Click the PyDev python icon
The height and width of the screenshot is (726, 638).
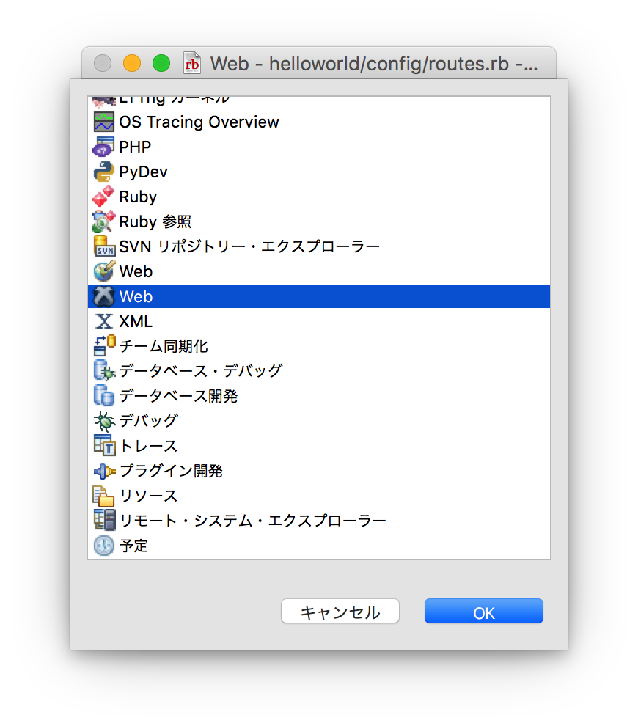click(103, 172)
